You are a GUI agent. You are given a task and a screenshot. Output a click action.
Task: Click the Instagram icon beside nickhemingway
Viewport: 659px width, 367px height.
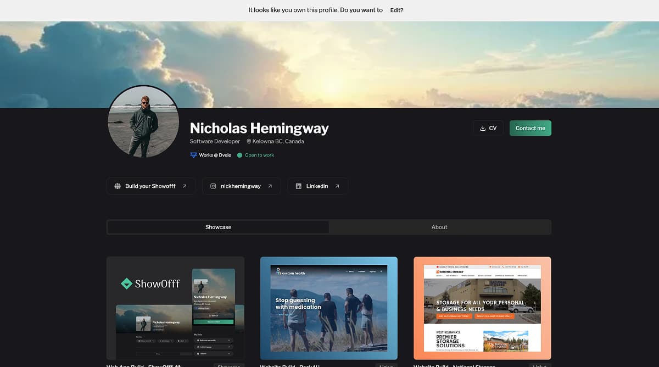213,186
